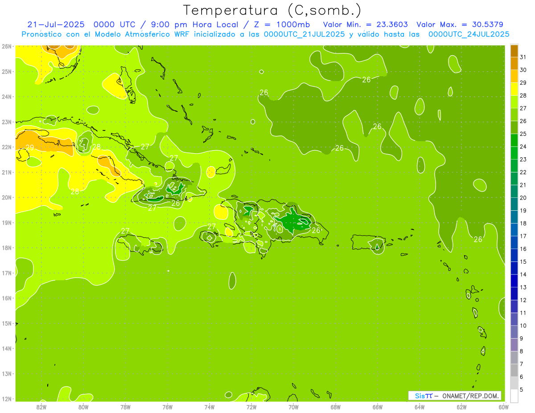Click the colorbar value label 15
This screenshot has width=535, height=413.
pos(523,262)
